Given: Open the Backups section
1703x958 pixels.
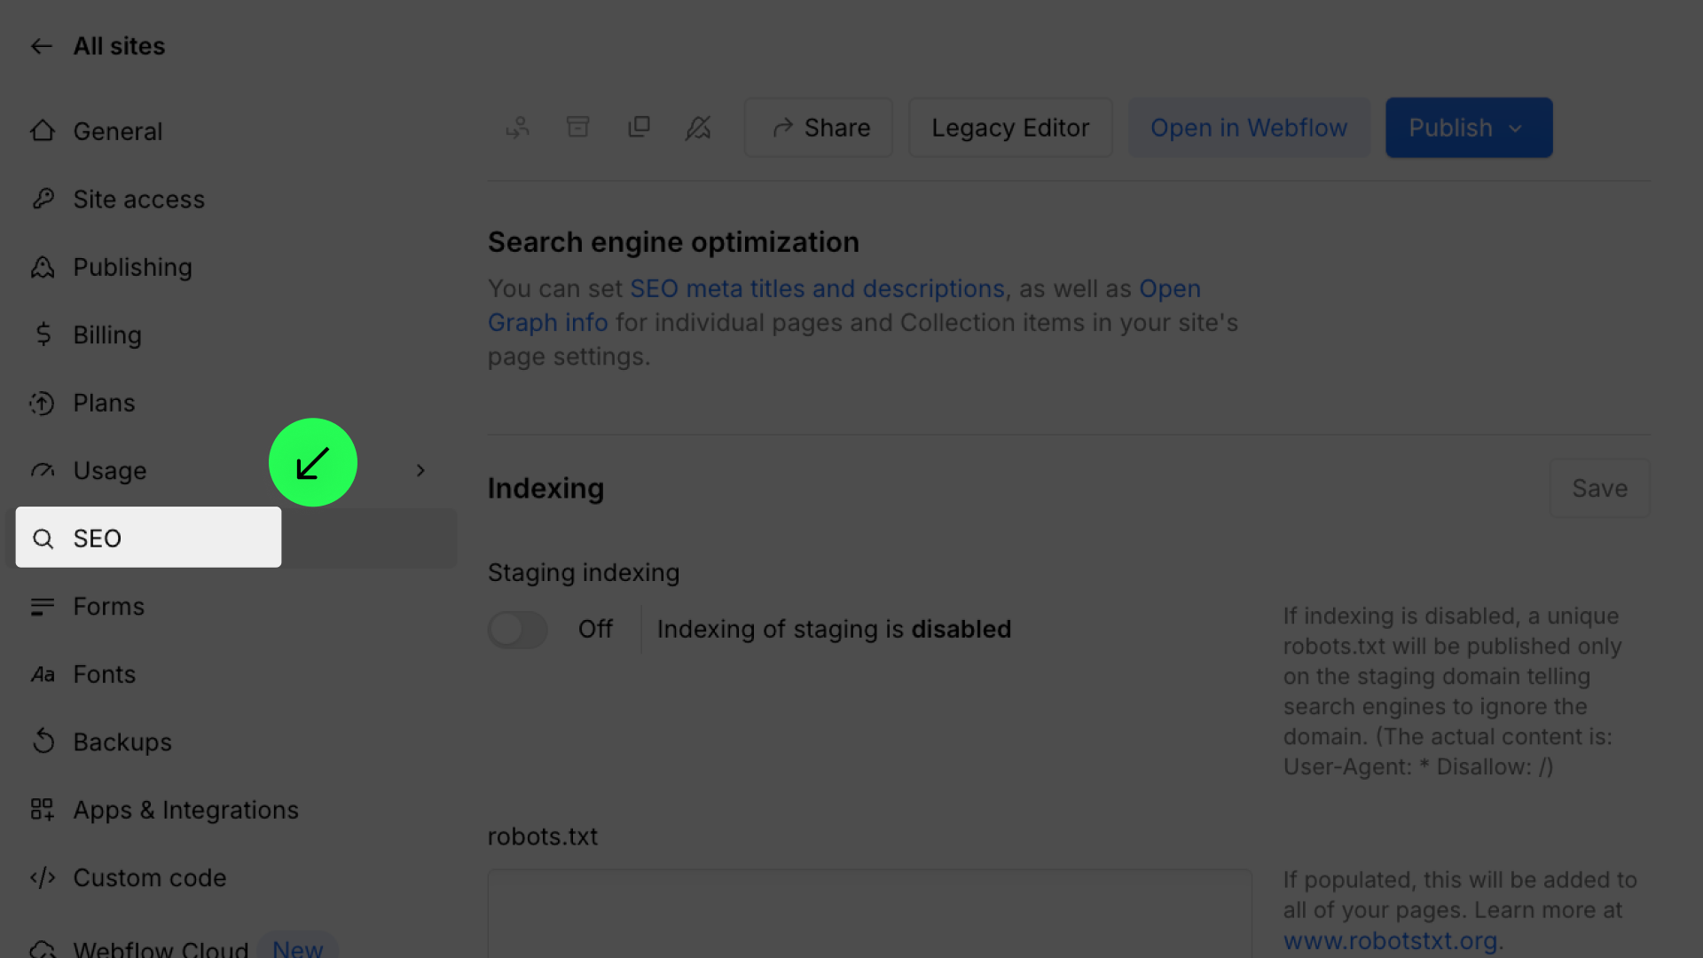Looking at the screenshot, I should pyautogui.click(x=122, y=742).
